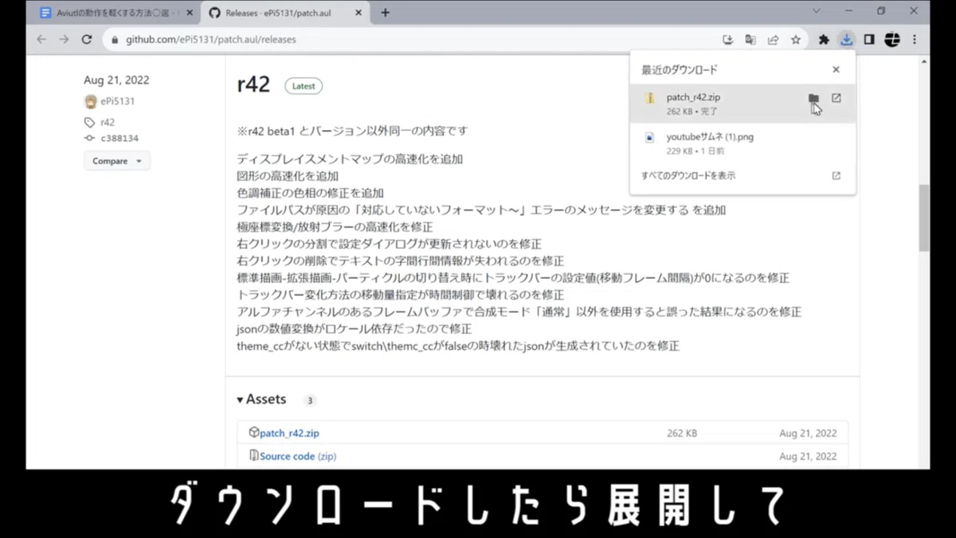Open the Compare dropdown
956x538 pixels.
coord(116,161)
